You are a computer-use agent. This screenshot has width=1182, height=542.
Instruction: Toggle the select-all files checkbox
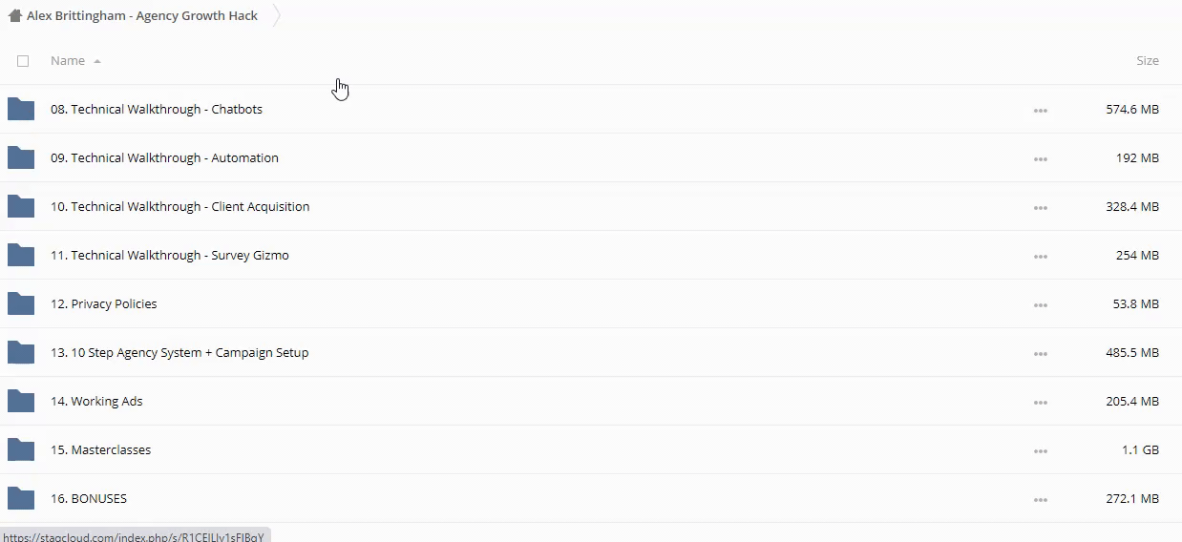[23, 61]
